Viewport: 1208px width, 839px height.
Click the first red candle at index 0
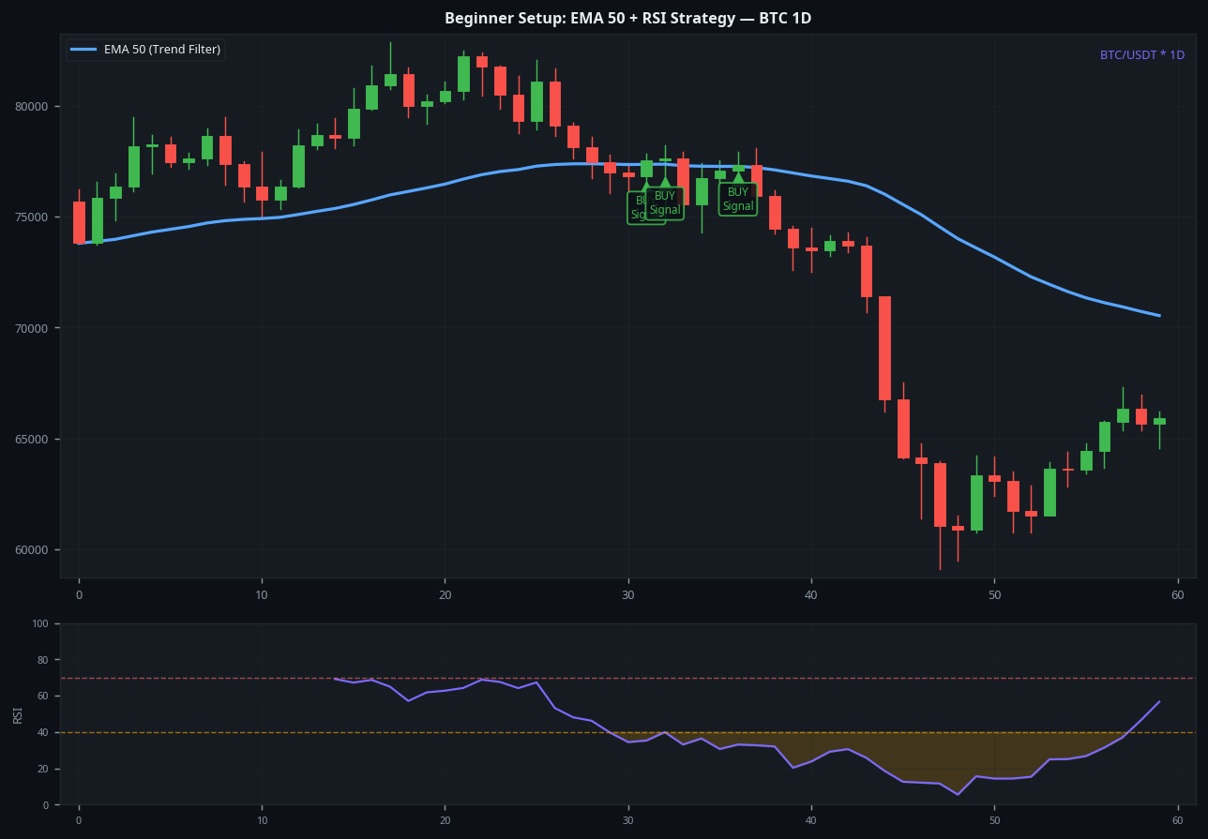click(x=79, y=222)
